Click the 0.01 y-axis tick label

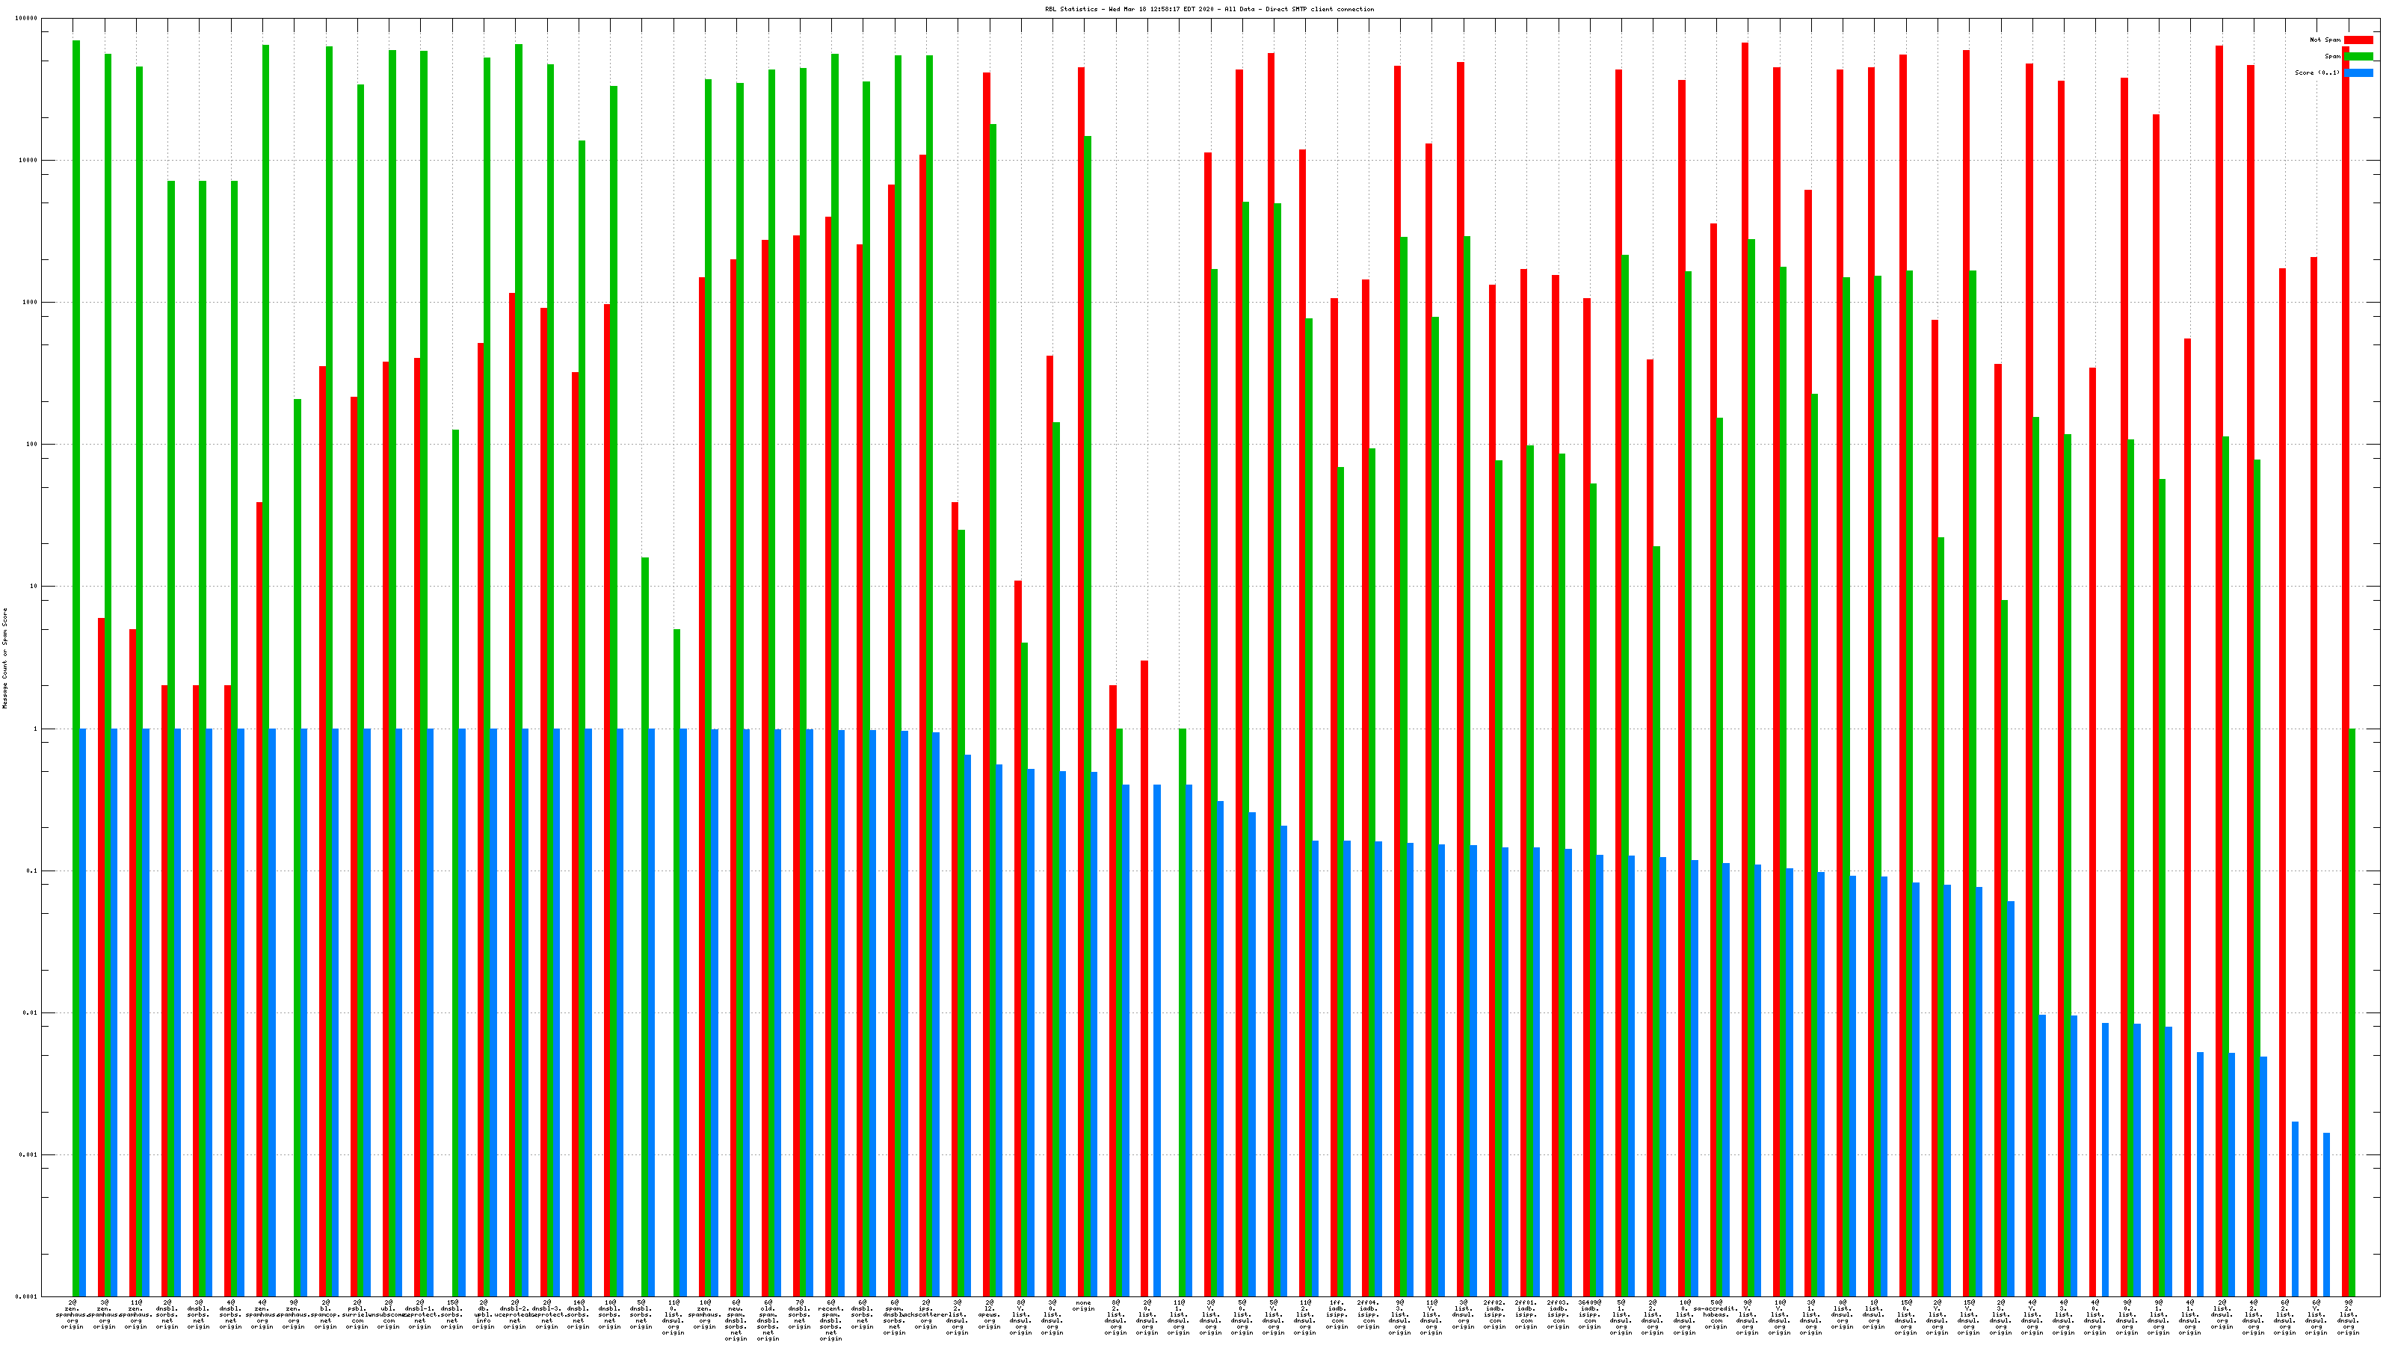[x=31, y=1012]
